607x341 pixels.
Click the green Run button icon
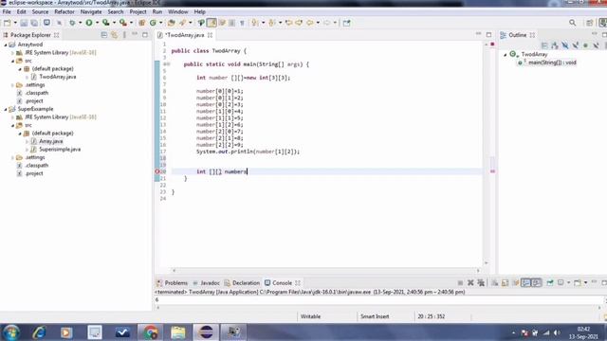coord(89,23)
